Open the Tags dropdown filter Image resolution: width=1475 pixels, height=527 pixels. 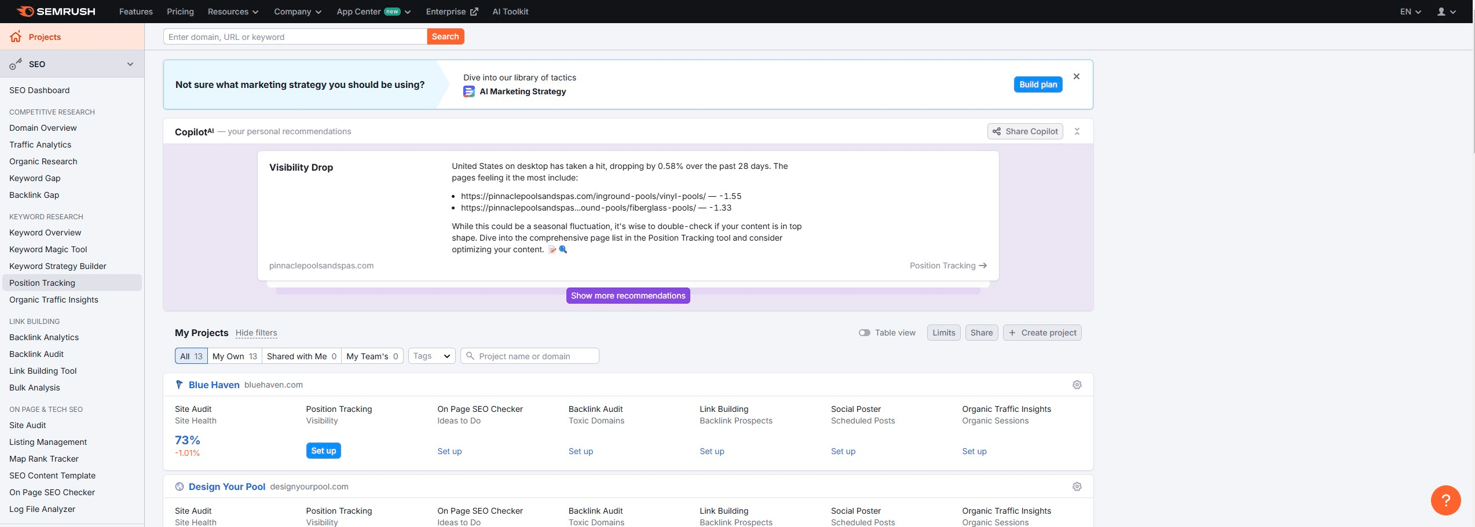(431, 356)
